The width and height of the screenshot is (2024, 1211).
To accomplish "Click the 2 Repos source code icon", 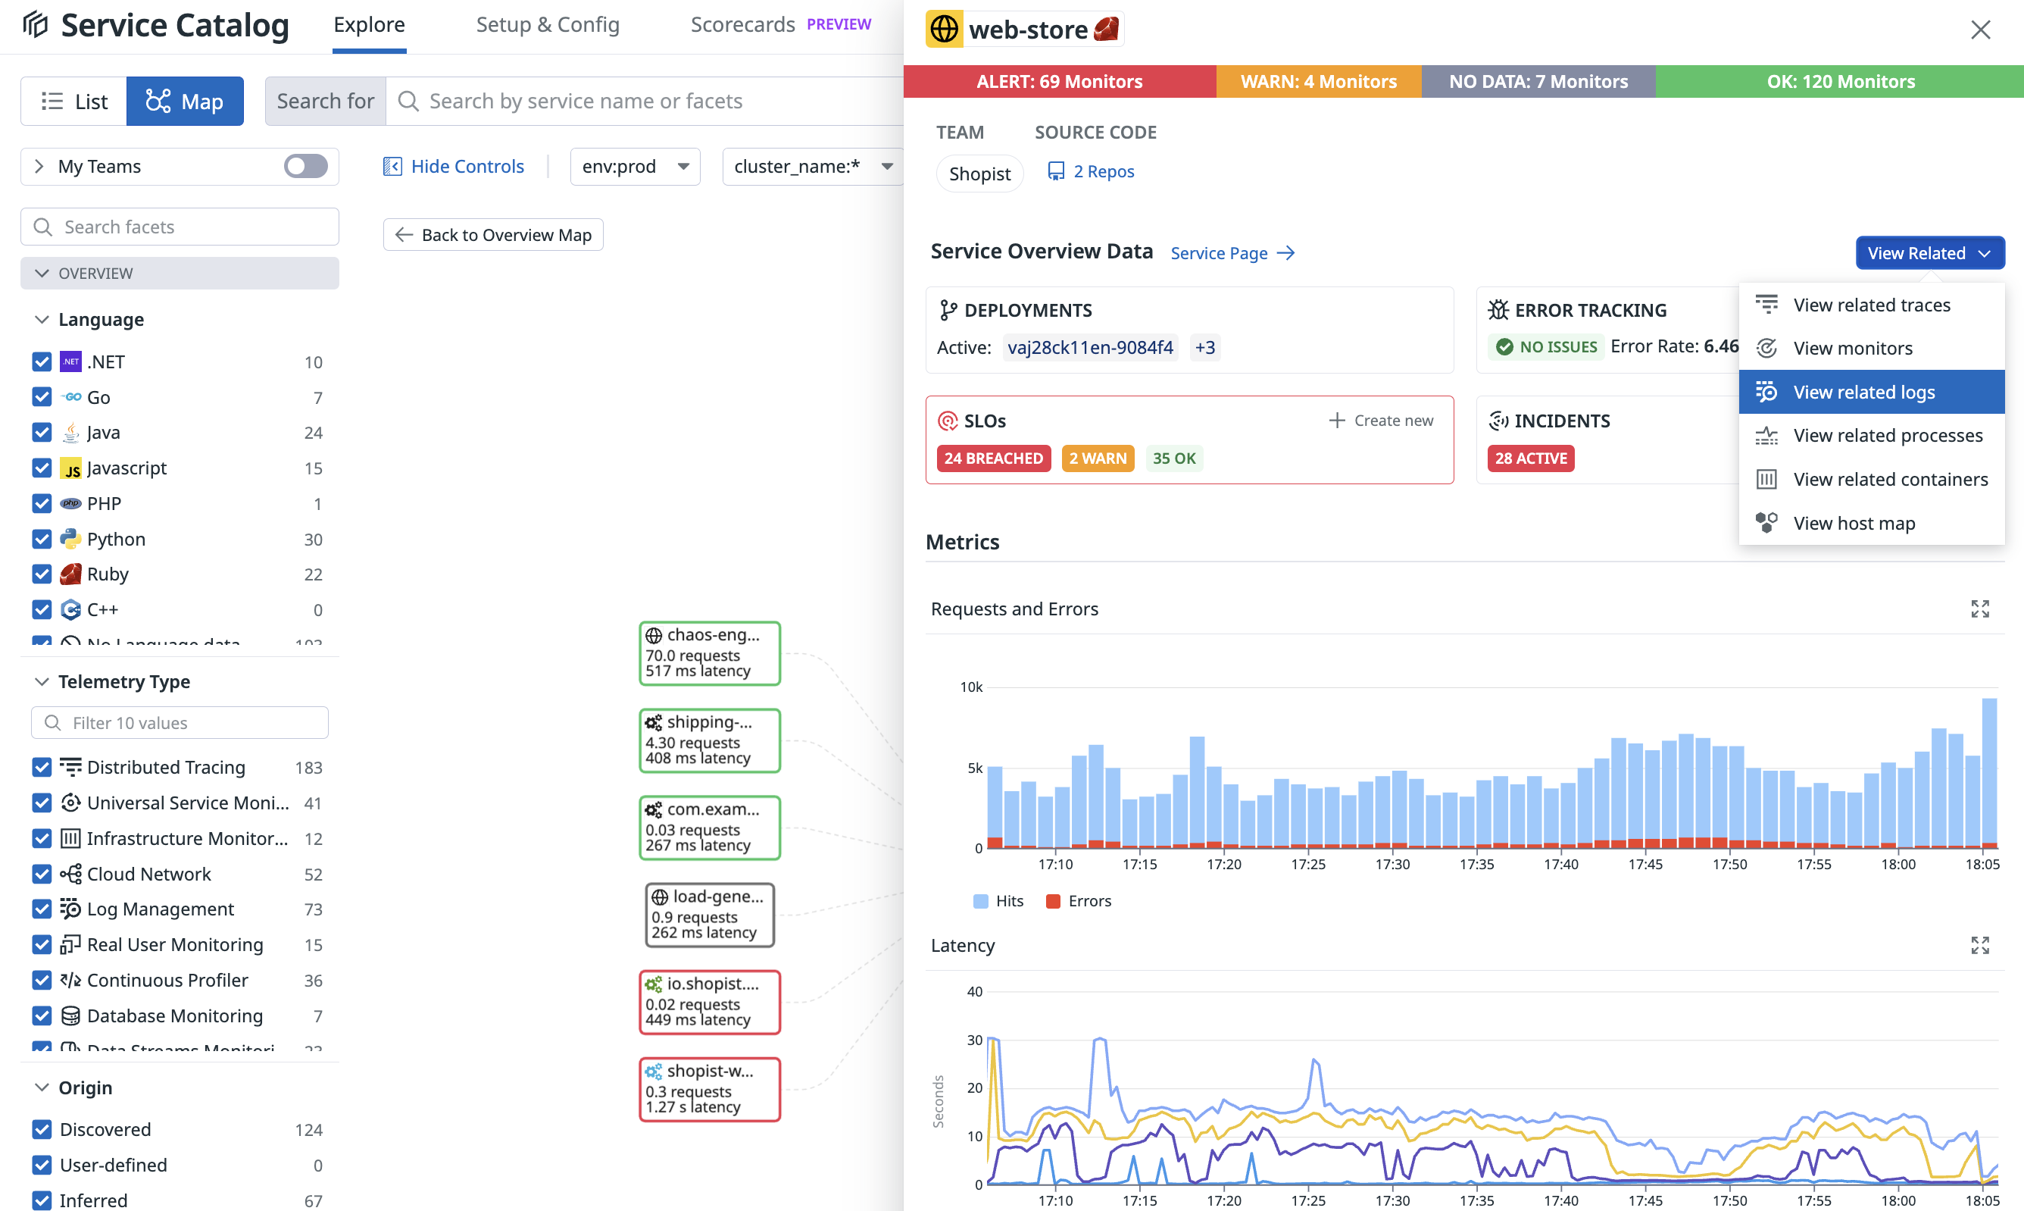I will point(1055,171).
